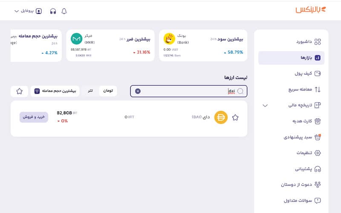Click the خرید و فروش button

coord(34,117)
